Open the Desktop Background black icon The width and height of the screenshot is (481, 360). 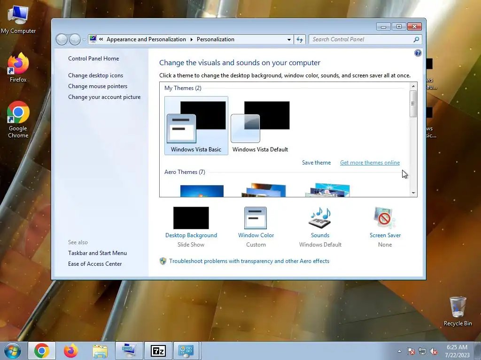coord(191,218)
